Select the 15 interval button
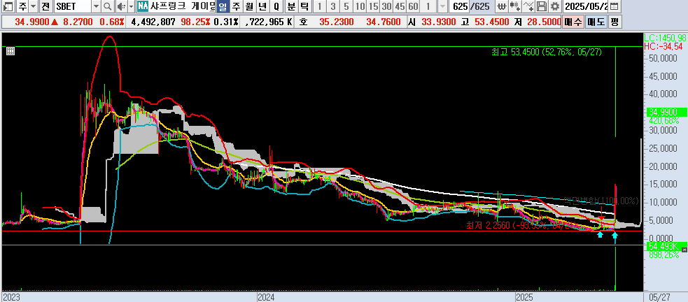The width and height of the screenshot is (688, 302). (x=374, y=6)
